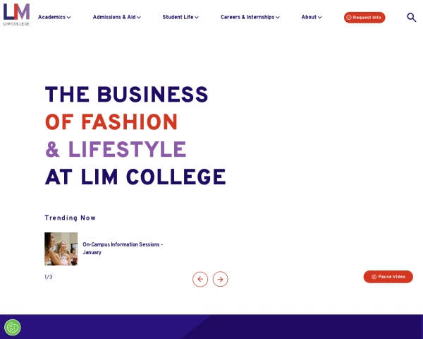Click pause icon in Pause Video button
Image resolution: width=423 pixels, height=339 pixels.
(374, 277)
